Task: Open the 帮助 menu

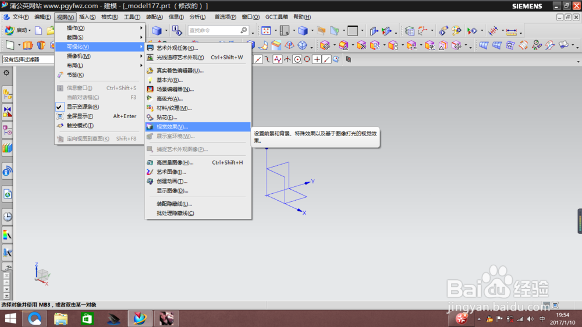Action: [302, 17]
